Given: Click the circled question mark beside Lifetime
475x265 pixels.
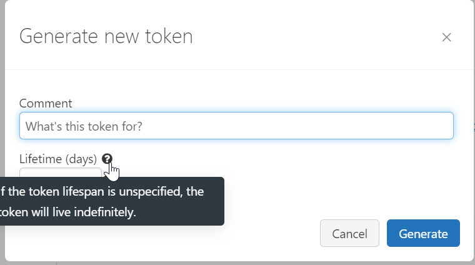Looking at the screenshot, I should click(107, 159).
